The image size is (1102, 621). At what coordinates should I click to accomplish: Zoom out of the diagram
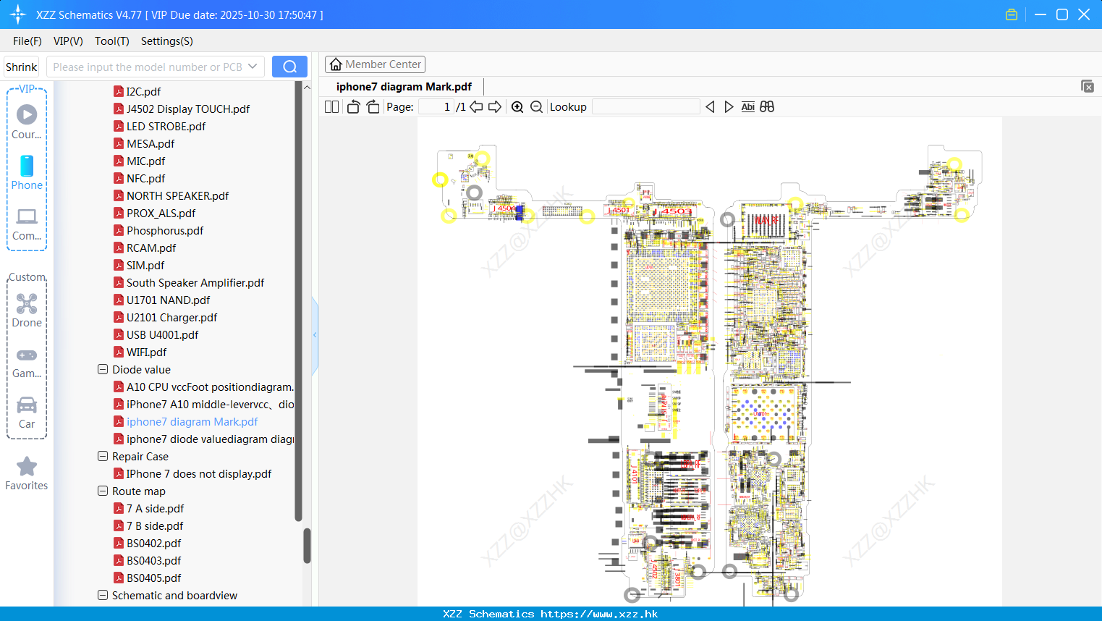536,106
